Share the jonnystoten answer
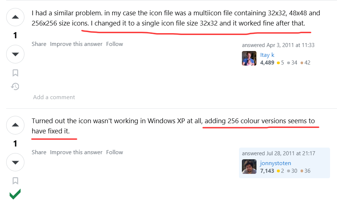Screen dimensions: 337x203 [x=39, y=152]
